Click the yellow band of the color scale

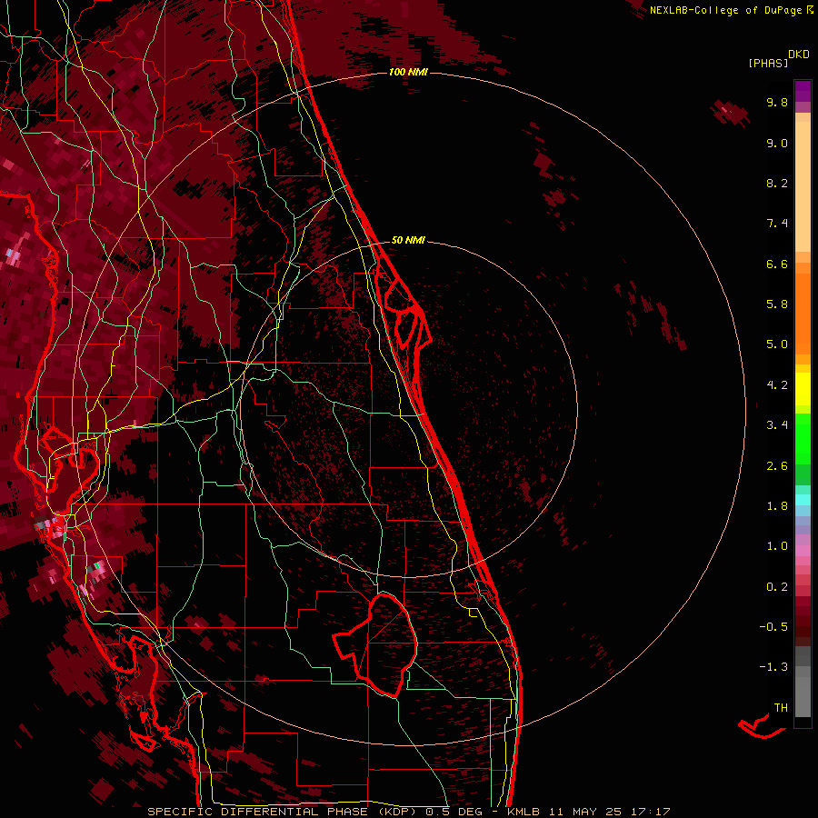click(803, 389)
